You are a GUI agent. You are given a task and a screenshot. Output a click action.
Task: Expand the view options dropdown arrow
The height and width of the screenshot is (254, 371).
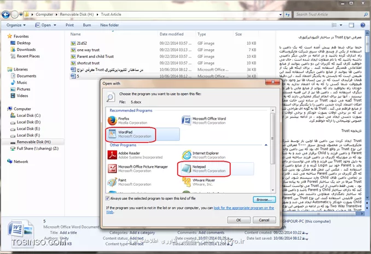(x=341, y=25)
